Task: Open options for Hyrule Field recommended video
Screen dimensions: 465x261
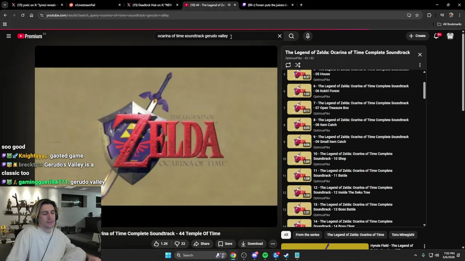Action: pos(424,246)
